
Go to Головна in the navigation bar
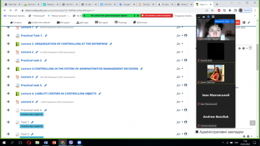(16, 23)
